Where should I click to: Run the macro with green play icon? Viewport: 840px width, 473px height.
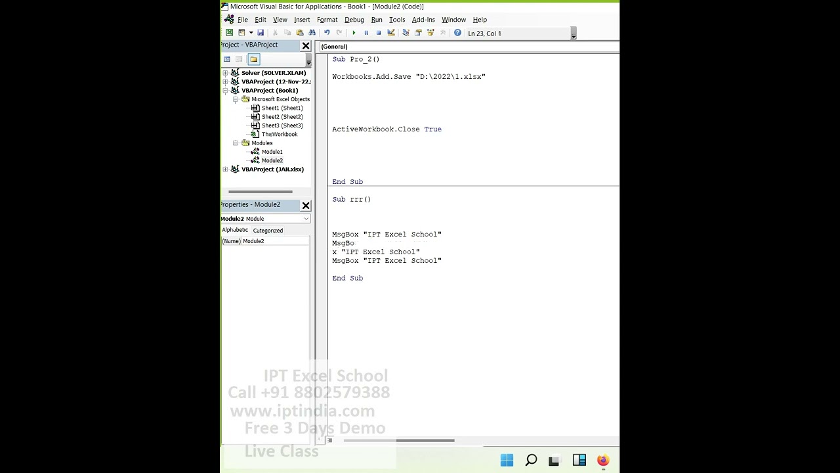click(x=354, y=33)
